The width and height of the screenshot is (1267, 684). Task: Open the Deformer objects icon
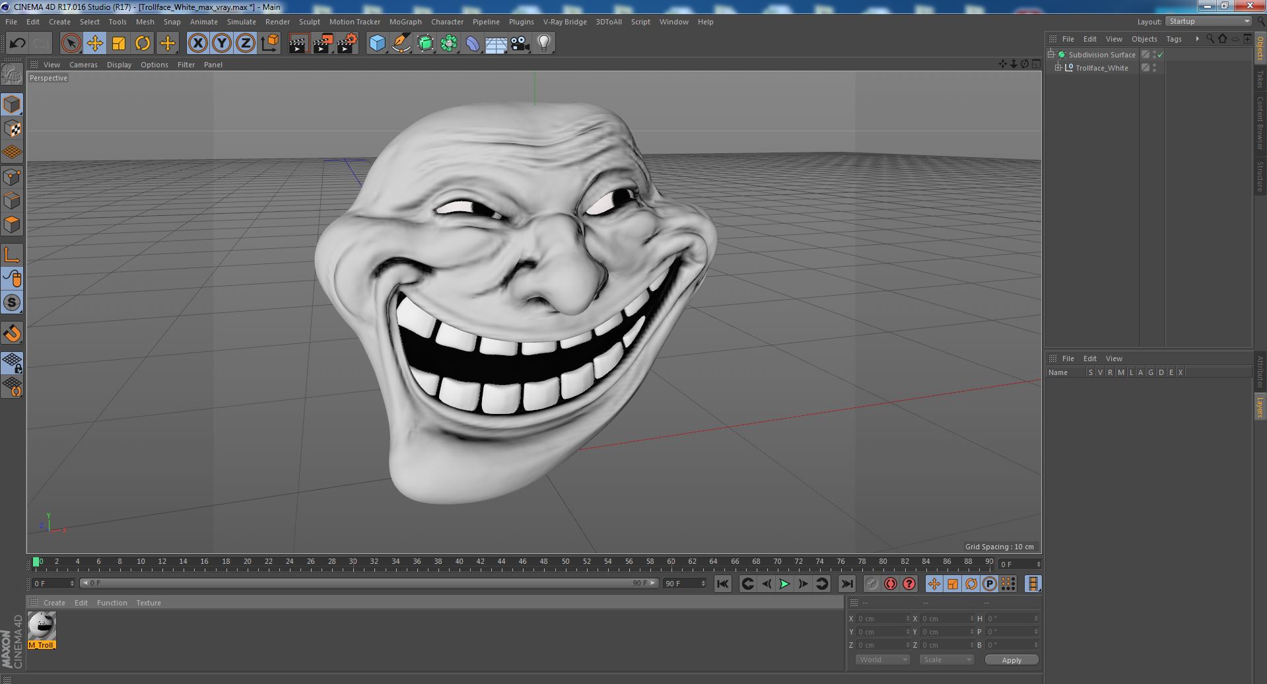[x=473, y=44]
